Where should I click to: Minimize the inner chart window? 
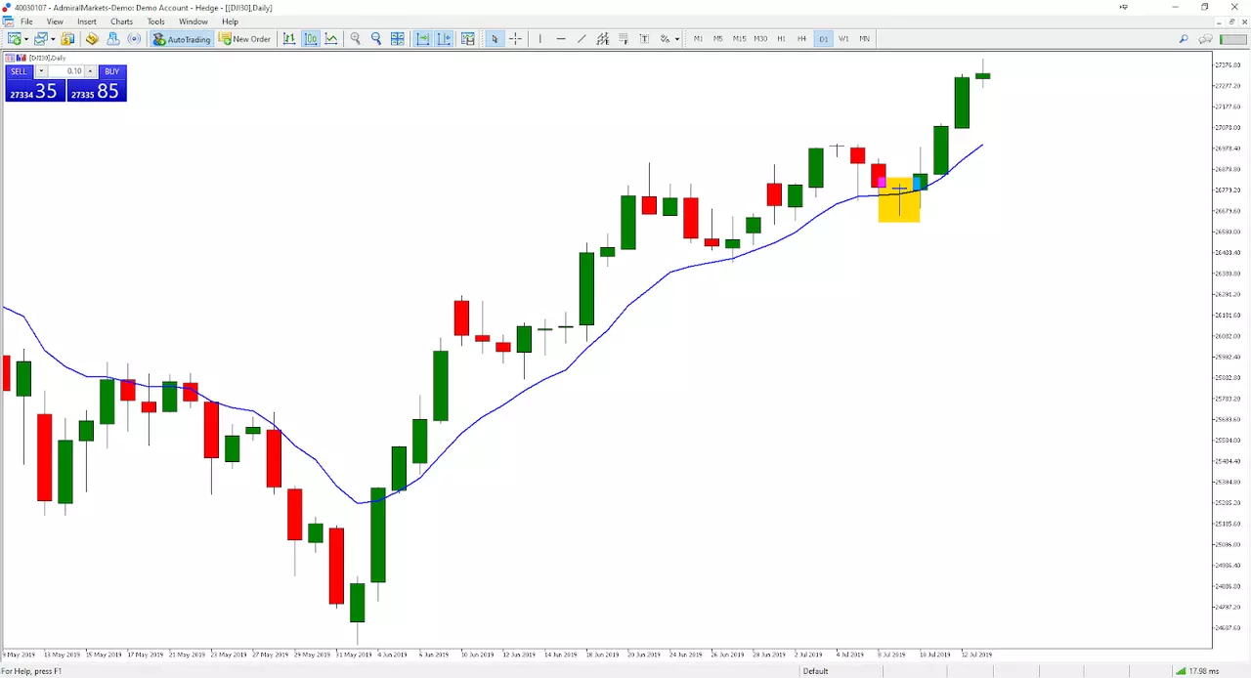(x=1221, y=21)
